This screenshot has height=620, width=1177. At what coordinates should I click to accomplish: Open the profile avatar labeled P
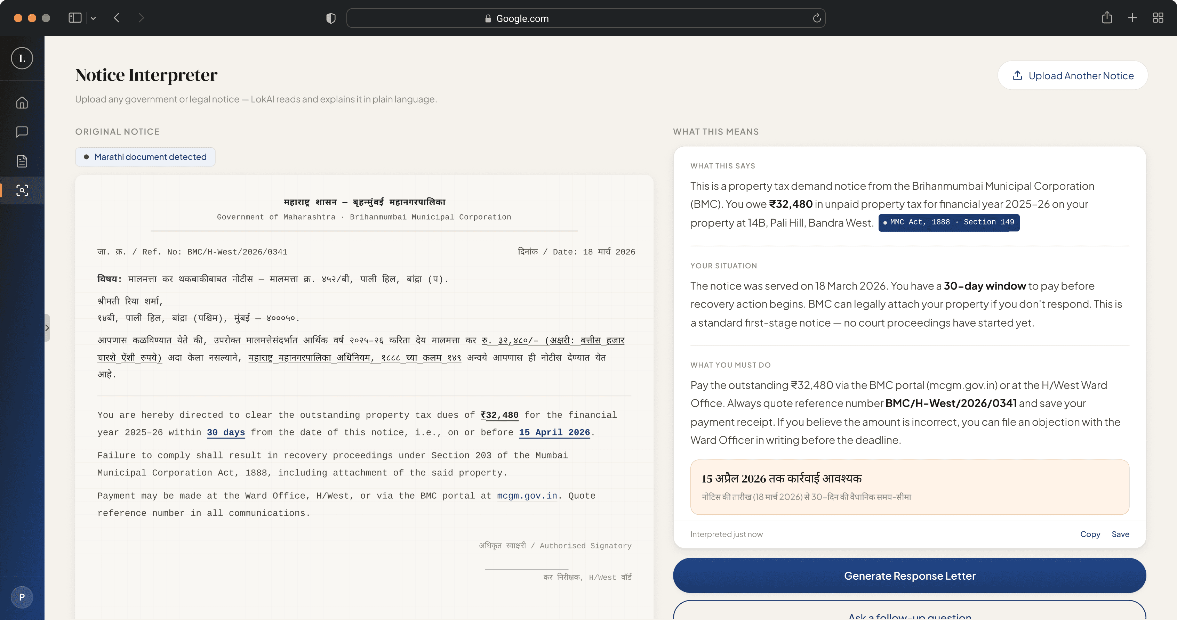(22, 597)
